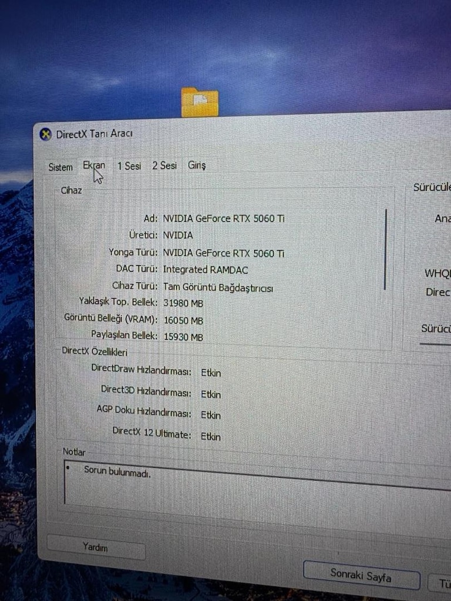Screen dimensions: 451x601
Task: Click the AGP Doku Hızlandırması label
Action: (x=144, y=411)
